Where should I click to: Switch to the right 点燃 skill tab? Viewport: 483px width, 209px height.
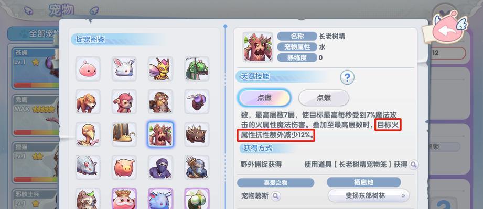(x=324, y=98)
